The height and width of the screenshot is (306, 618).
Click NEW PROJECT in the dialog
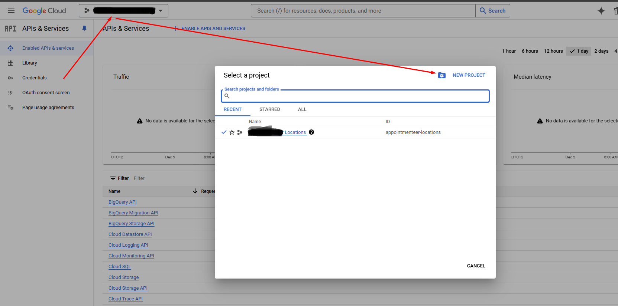(469, 75)
